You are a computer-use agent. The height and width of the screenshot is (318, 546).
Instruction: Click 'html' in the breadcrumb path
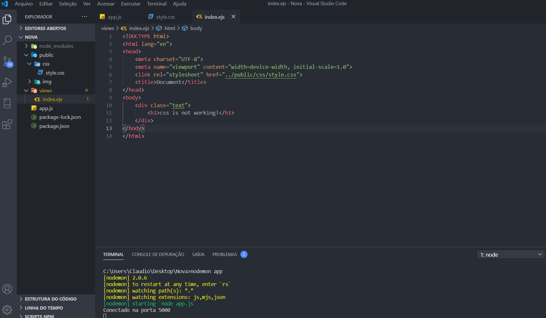tap(170, 28)
